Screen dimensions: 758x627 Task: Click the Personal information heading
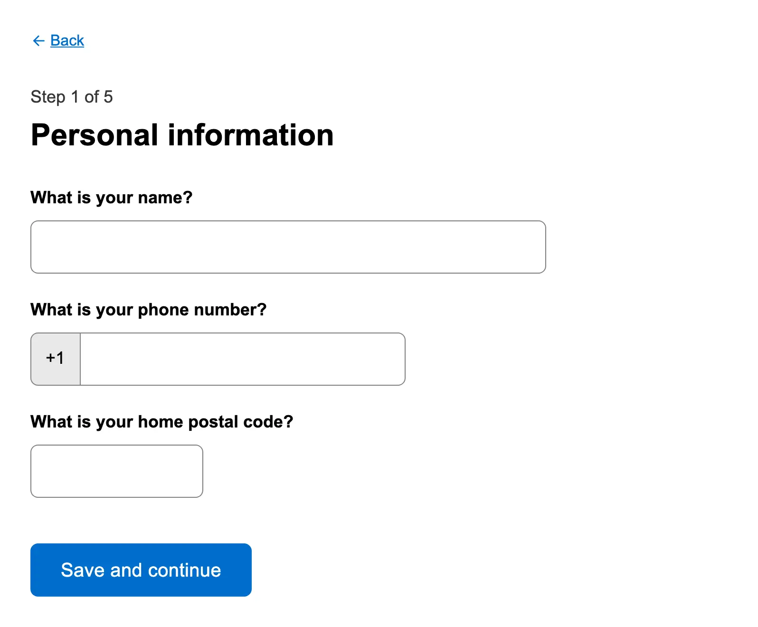[x=182, y=135]
